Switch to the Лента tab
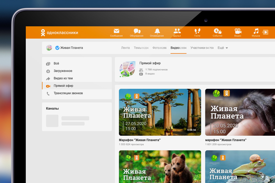275x183 pixels. [125, 48]
